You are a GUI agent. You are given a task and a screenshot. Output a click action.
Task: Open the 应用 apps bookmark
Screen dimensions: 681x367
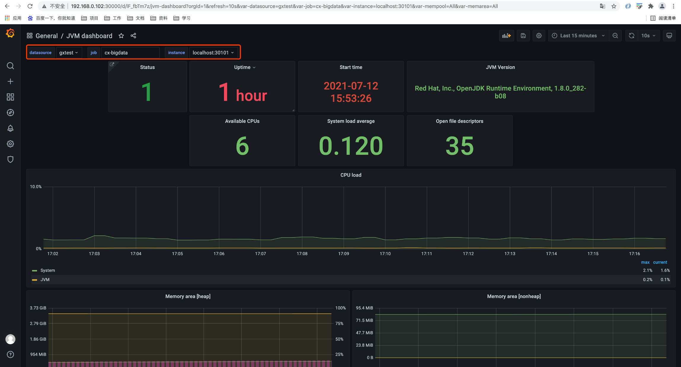[x=13, y=18]
